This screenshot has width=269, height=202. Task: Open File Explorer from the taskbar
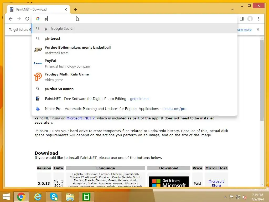click(x=70, y=197)
